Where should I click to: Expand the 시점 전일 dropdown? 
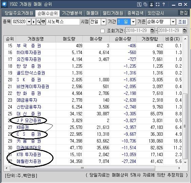tap(104, 22)
